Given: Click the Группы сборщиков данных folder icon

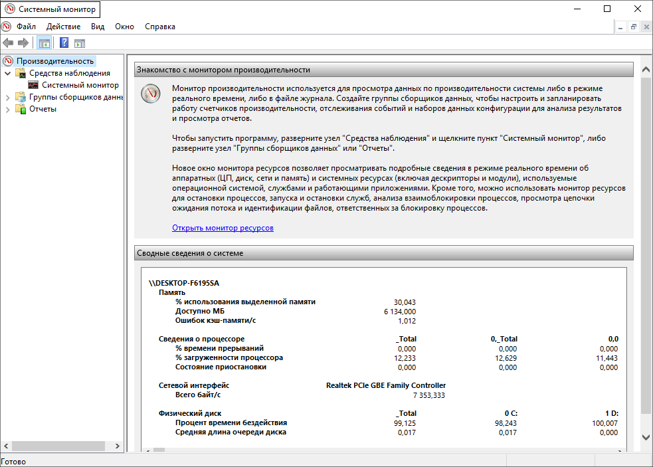Looking at the screenshot, I should point(21,97).
